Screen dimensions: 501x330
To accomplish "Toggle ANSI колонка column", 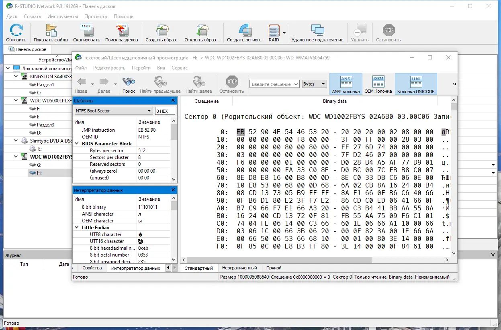I will coord(346,85).
